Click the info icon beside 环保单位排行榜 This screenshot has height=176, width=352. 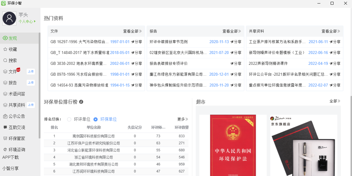81,102
